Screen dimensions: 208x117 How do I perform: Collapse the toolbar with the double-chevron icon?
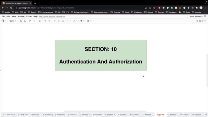click(x=205, y=21)
